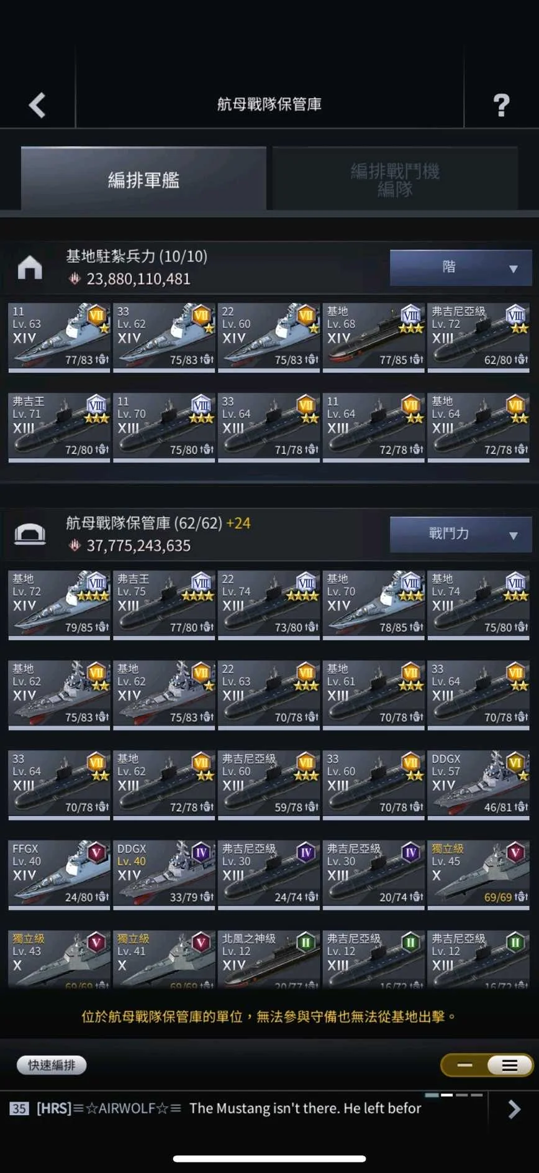Viewport: 539px width, 1173px height.
Task: Open the 戰鬥力 sort dropdown
Action: tap(461, 534)
